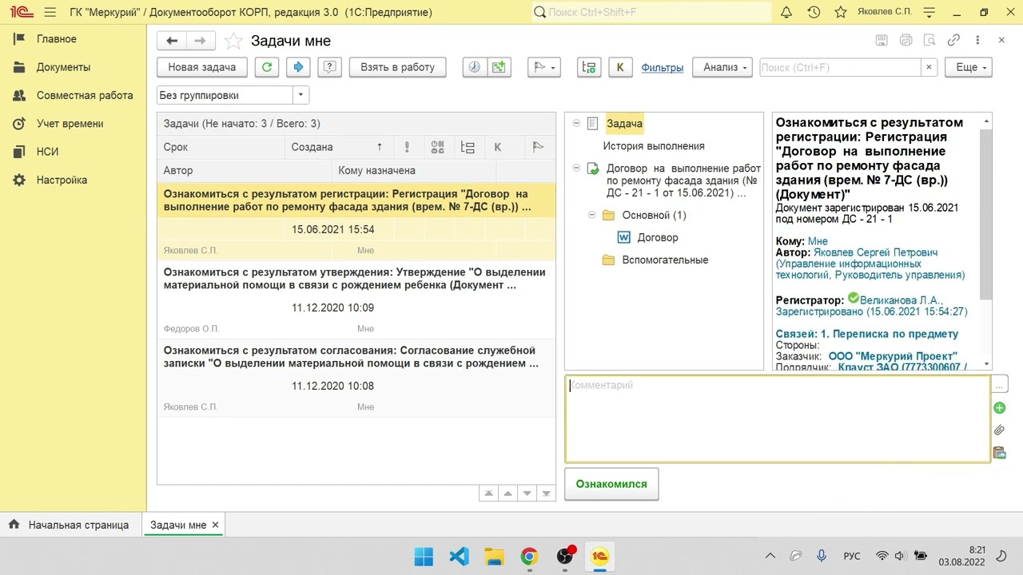Select История выполнения tree item

coord(654,146)
